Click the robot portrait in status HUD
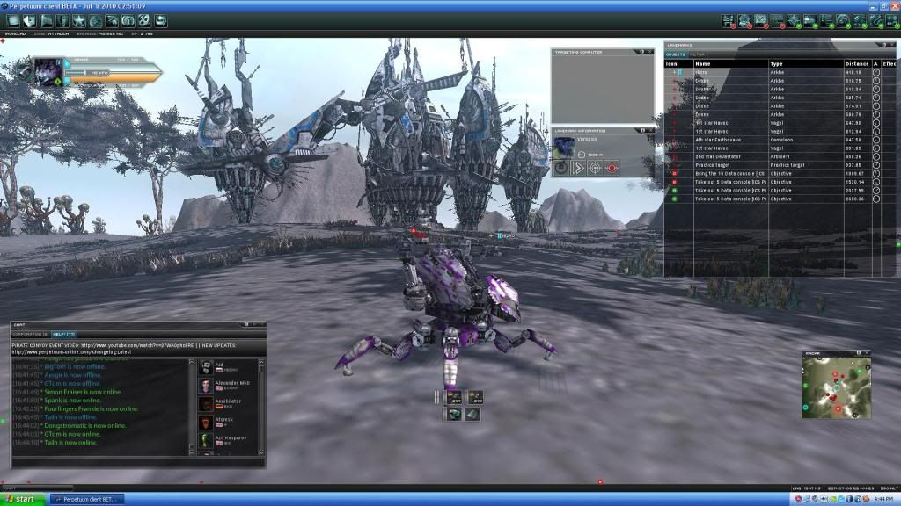Image resolution: width=901 pixels, height=506 pixels. click(x=48, y=72)
